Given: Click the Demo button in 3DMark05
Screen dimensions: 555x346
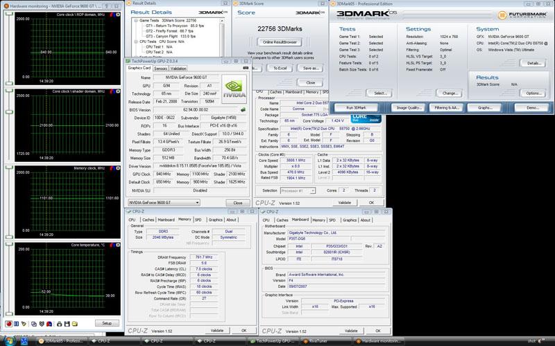Looking at the screenshot, I should click(x=532, y=108).
